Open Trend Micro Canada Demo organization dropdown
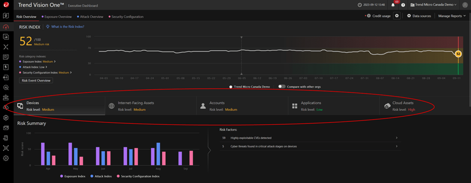 click(433, 5)
